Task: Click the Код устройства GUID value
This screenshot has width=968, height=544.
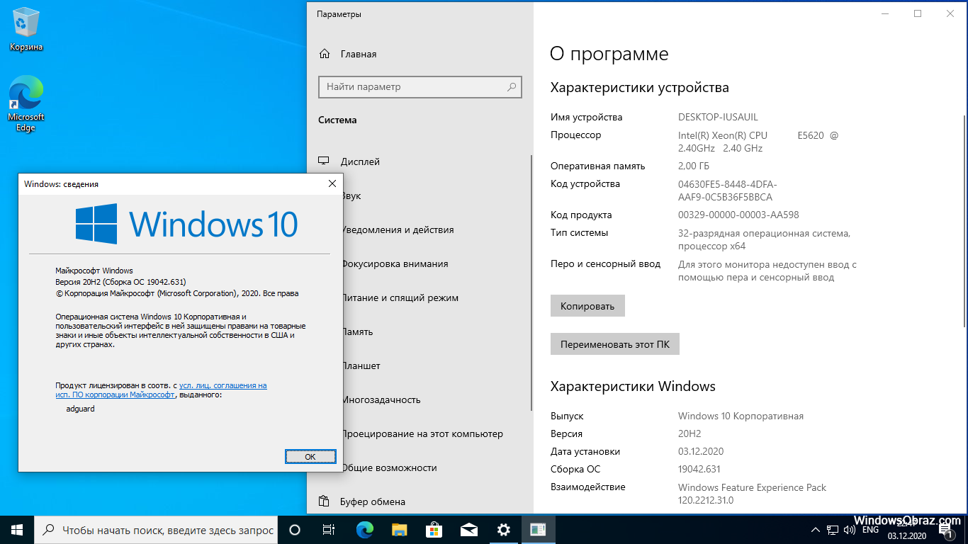Action: click(727, 191)
